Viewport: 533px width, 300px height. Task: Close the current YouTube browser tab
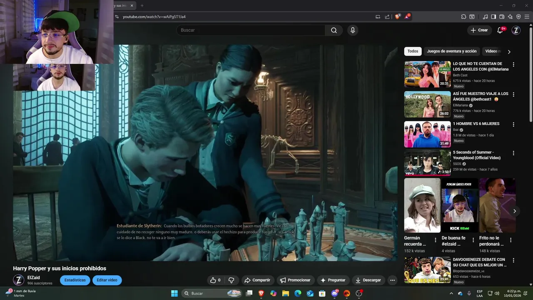132,5
